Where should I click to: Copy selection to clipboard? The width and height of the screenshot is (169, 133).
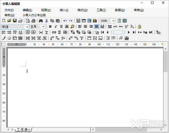pyautogui.click(x=52, y=21)
